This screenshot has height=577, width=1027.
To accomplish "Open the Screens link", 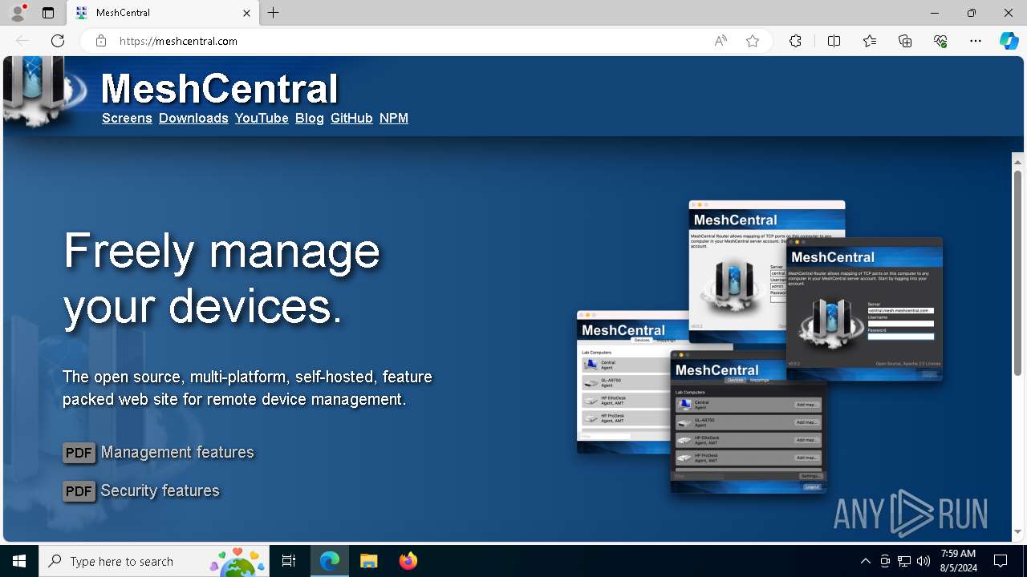I will tap(127, 118).
